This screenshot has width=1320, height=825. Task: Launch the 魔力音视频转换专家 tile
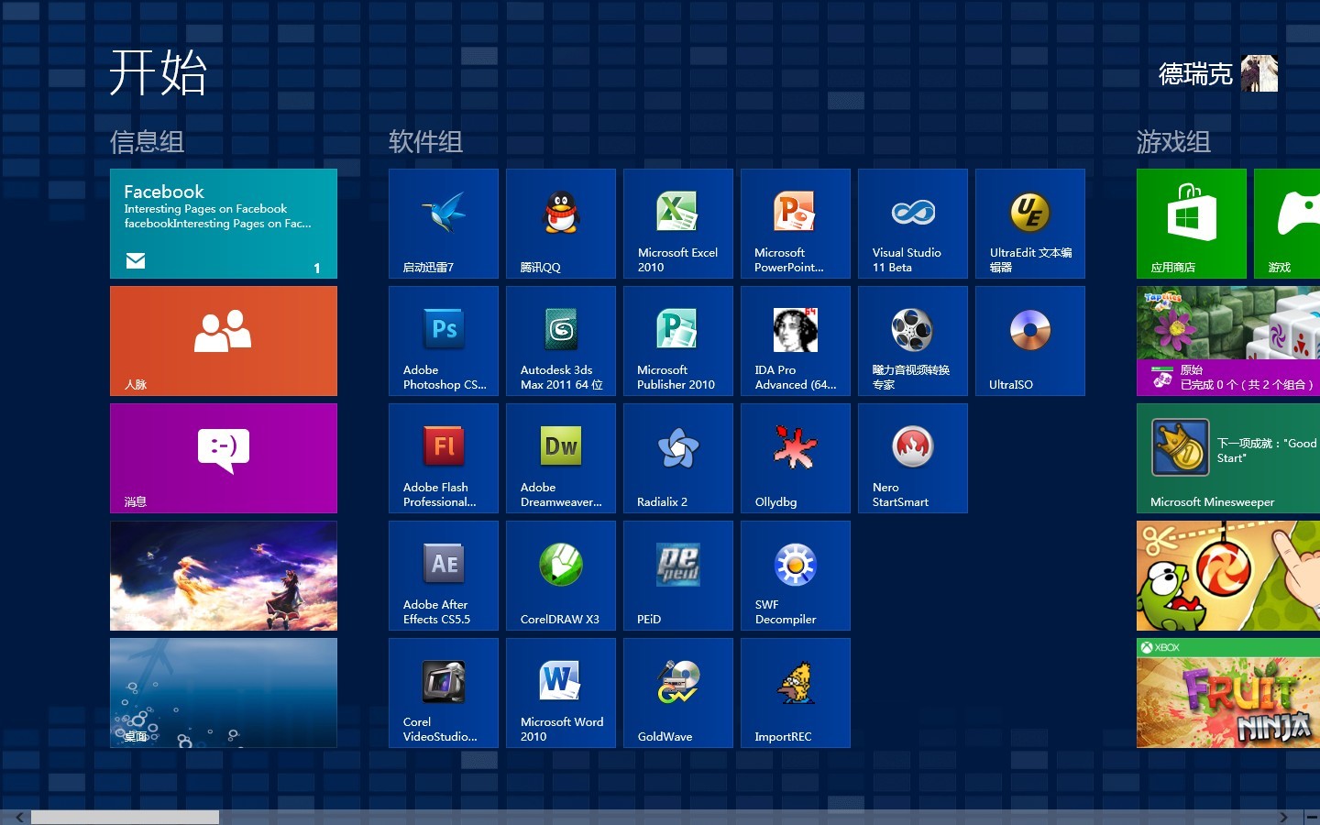913,341
